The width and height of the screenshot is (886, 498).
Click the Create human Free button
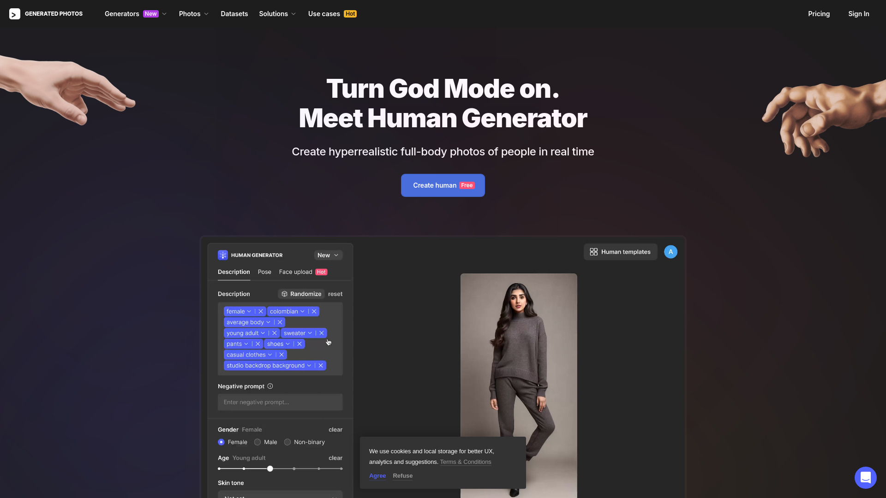click(x=443, y=185)
